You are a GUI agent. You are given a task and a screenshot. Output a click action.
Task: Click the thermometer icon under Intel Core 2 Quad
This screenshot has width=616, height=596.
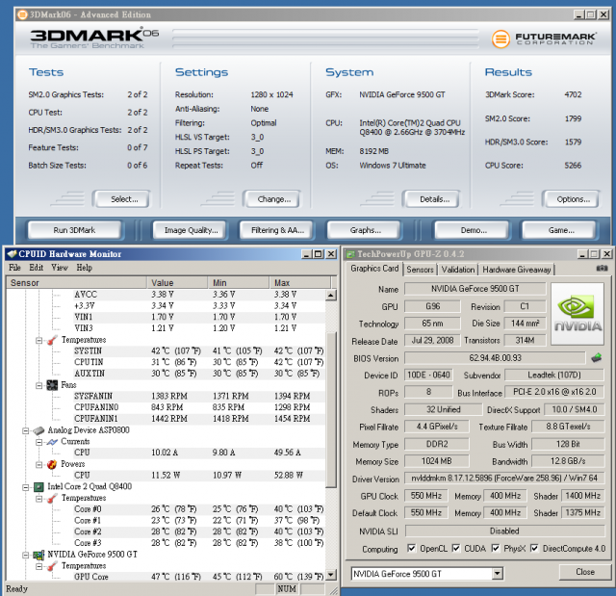point(53,498)
